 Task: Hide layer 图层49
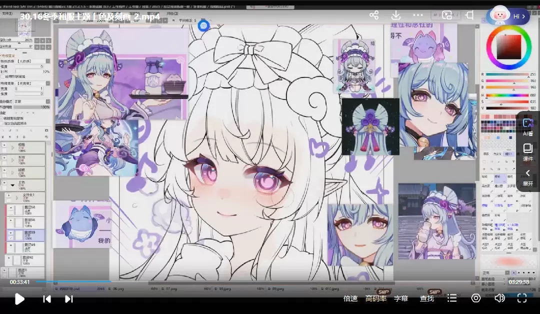point(10,245)
